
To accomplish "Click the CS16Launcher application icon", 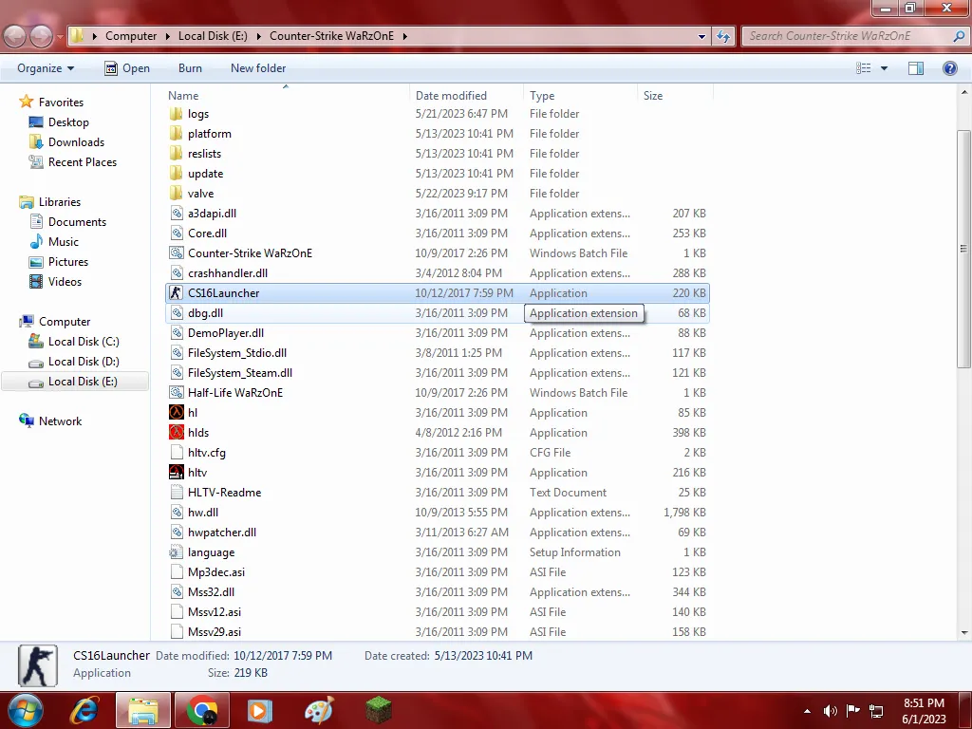I will click(176, 293).
